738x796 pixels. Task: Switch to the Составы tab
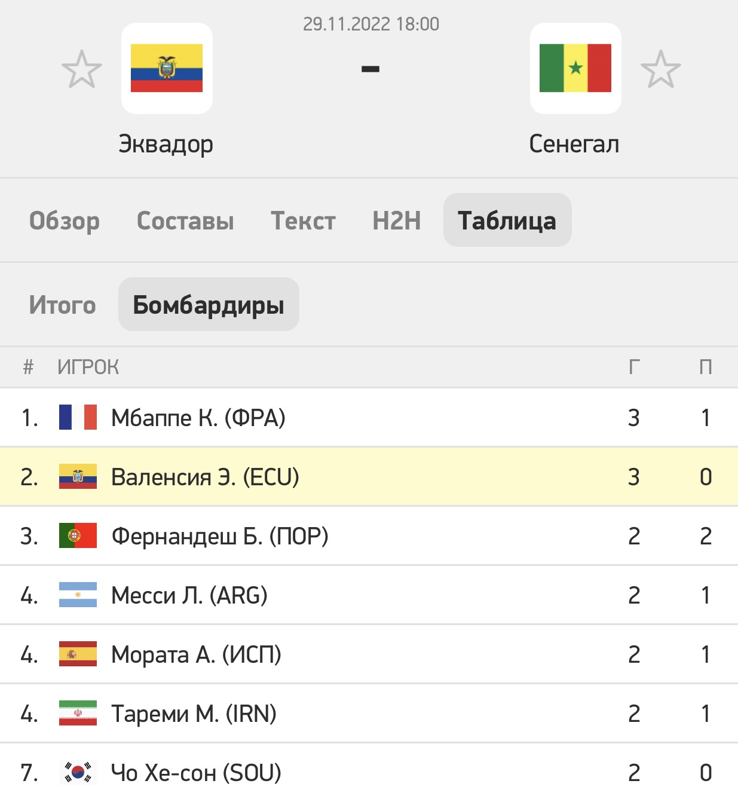(x=185, y=221)
